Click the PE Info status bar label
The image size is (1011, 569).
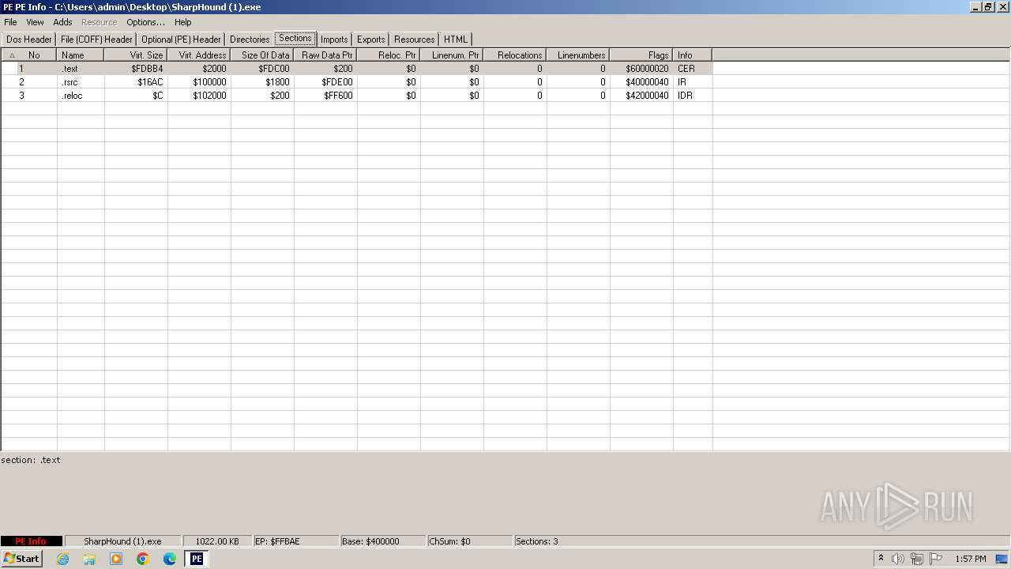coord(32,541)
